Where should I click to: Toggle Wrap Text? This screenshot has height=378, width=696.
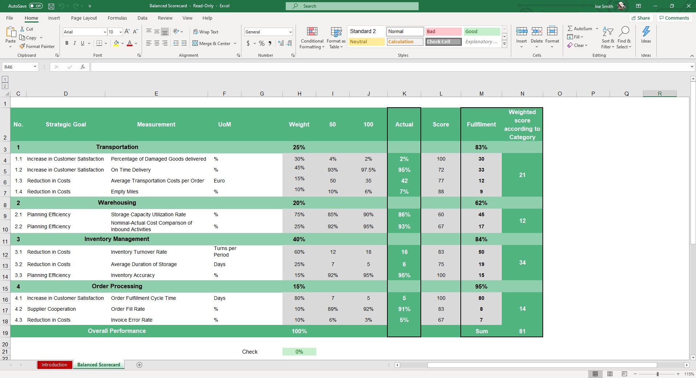(x=205, y=32)
